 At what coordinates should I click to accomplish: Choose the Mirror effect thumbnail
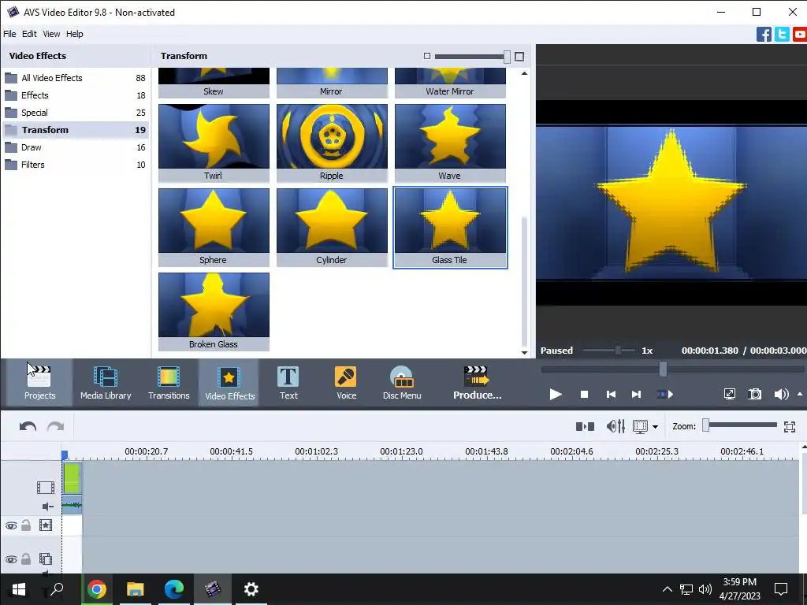pyautogui.click(x=332, y=83)
